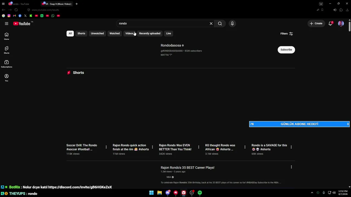Open the Google bookmark icon
Image resolution: width=351 pixels, height=197 pixels.
(4, 16)
